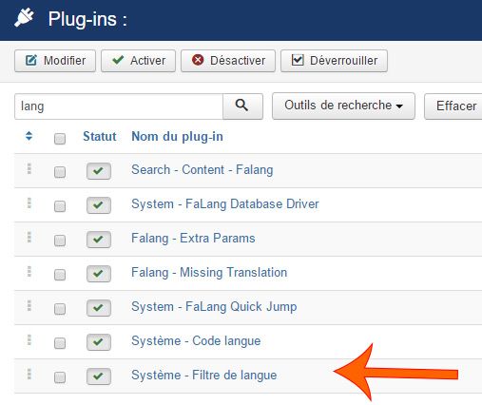This screenshot has width=482, height=405.
Task: Click drag handle of FaLang Quick Jump row
Action: click(x=29, y=306)
